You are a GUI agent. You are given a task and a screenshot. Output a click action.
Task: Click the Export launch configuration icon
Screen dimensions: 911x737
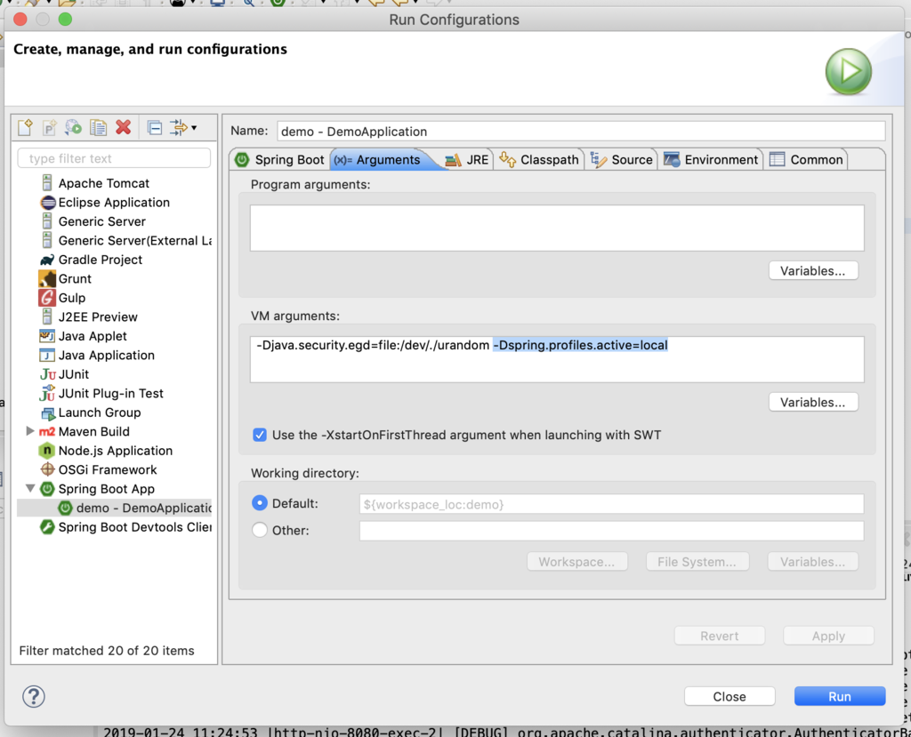click(73, 127)
